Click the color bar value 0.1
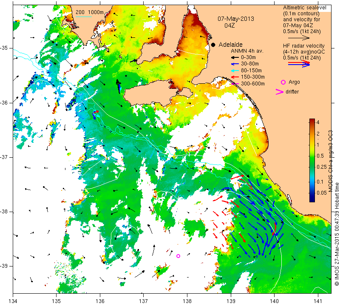Screen dimensions: 340x306 320,182
